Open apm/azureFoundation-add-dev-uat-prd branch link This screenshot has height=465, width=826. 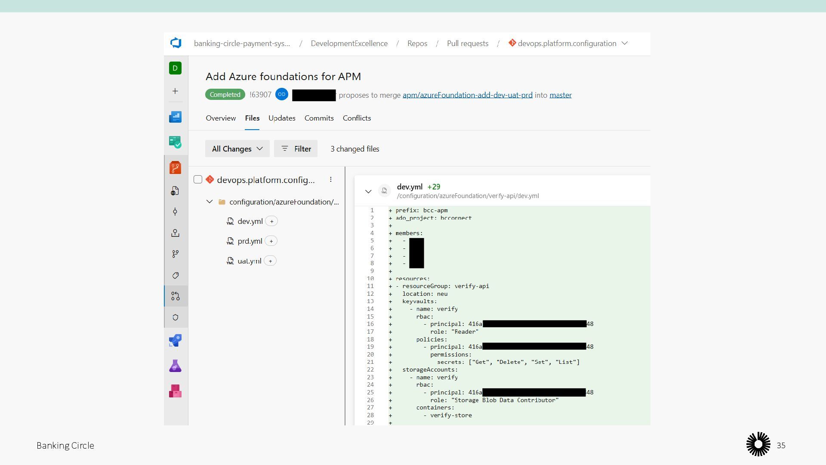tap(467, 95)
